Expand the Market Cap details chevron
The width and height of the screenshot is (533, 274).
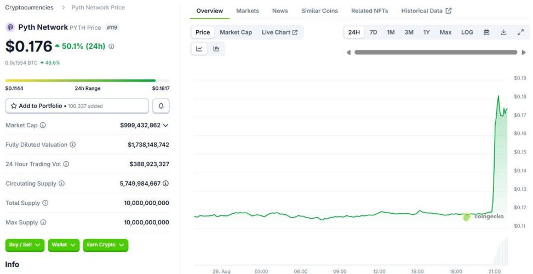165,125
